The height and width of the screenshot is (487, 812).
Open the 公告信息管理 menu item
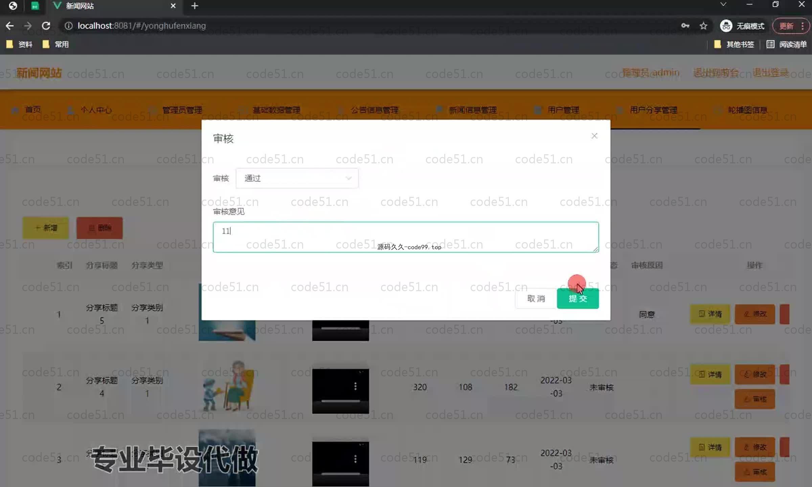(x=368, y=110)
